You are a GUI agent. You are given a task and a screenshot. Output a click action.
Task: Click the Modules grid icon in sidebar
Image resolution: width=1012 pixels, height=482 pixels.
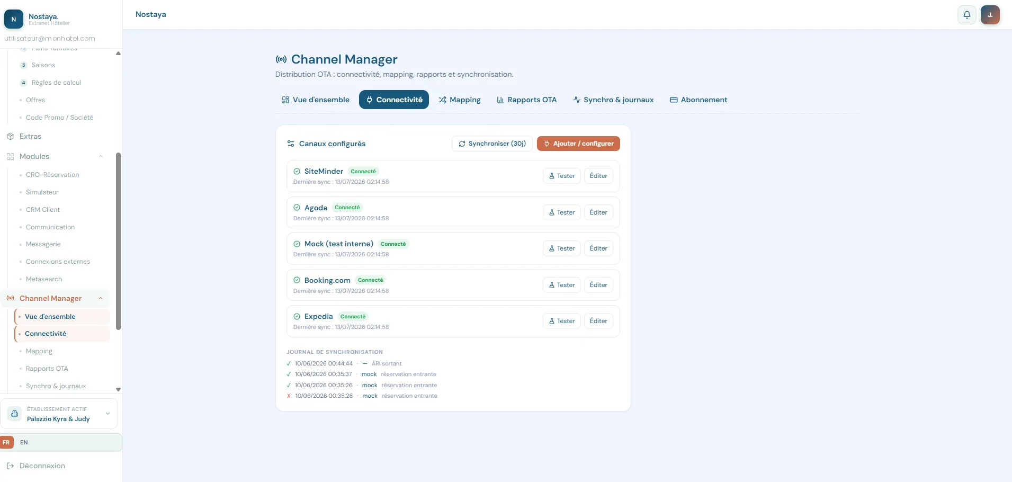pyautogui.click(x=10, y=156)
